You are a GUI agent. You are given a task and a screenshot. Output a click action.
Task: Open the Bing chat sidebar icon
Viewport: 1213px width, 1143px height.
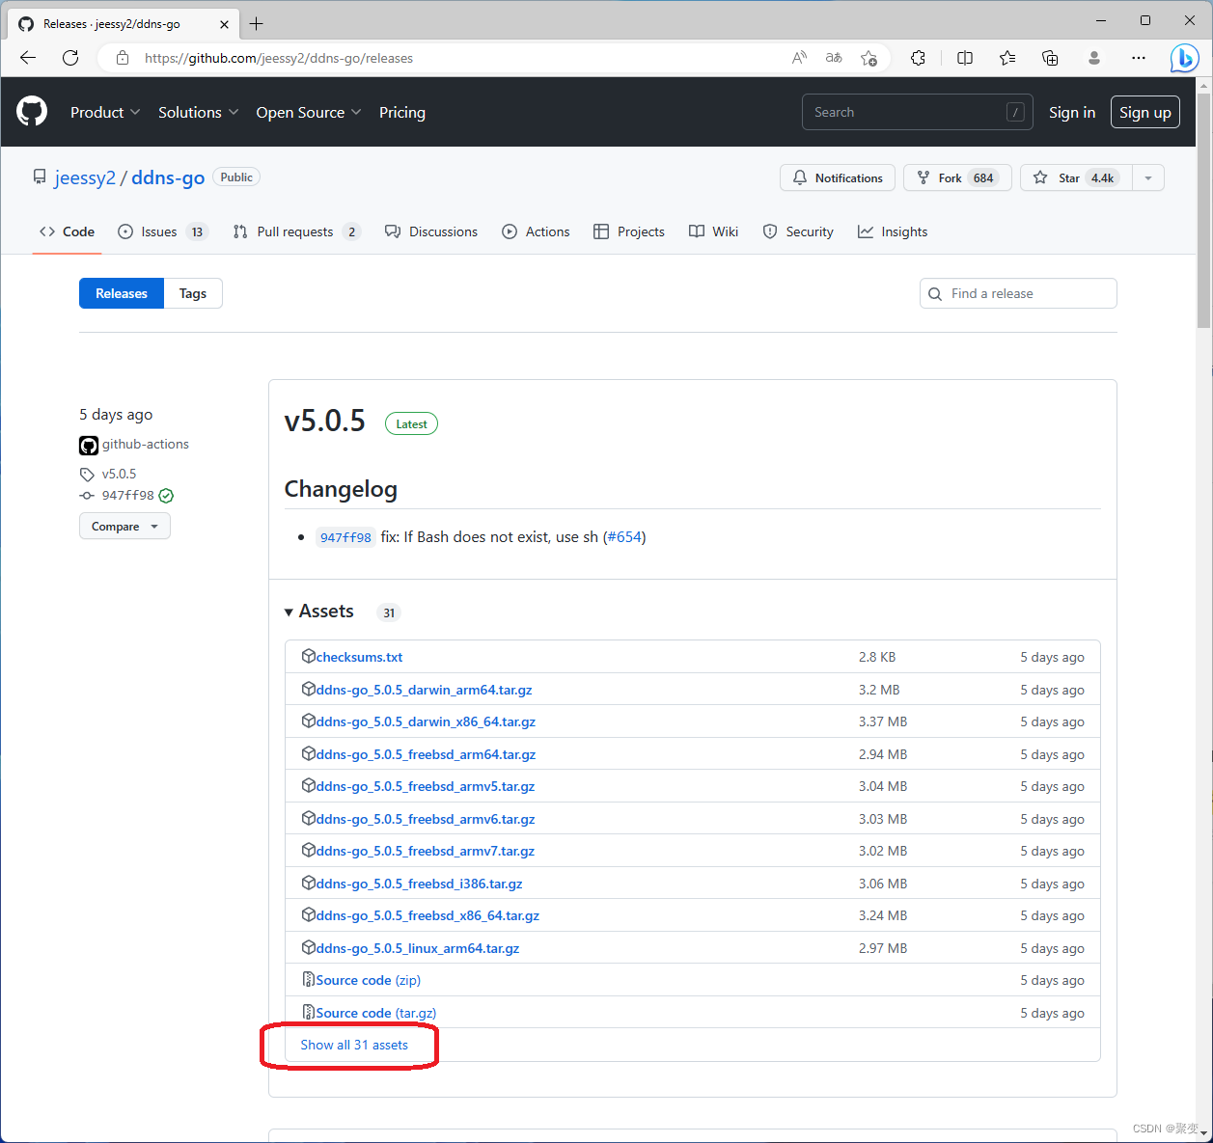1184,58
